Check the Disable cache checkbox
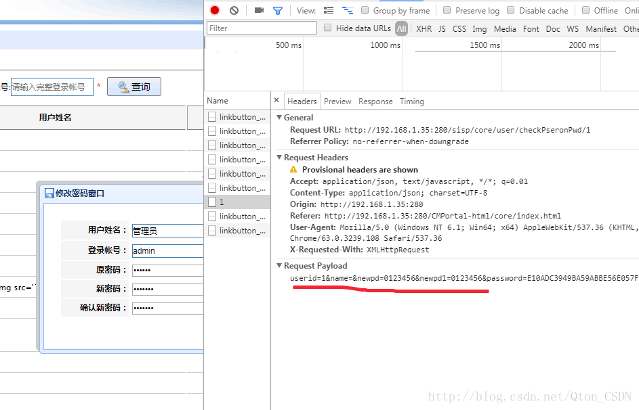This screenshot has height=410, width=639. tap(511, 10)
